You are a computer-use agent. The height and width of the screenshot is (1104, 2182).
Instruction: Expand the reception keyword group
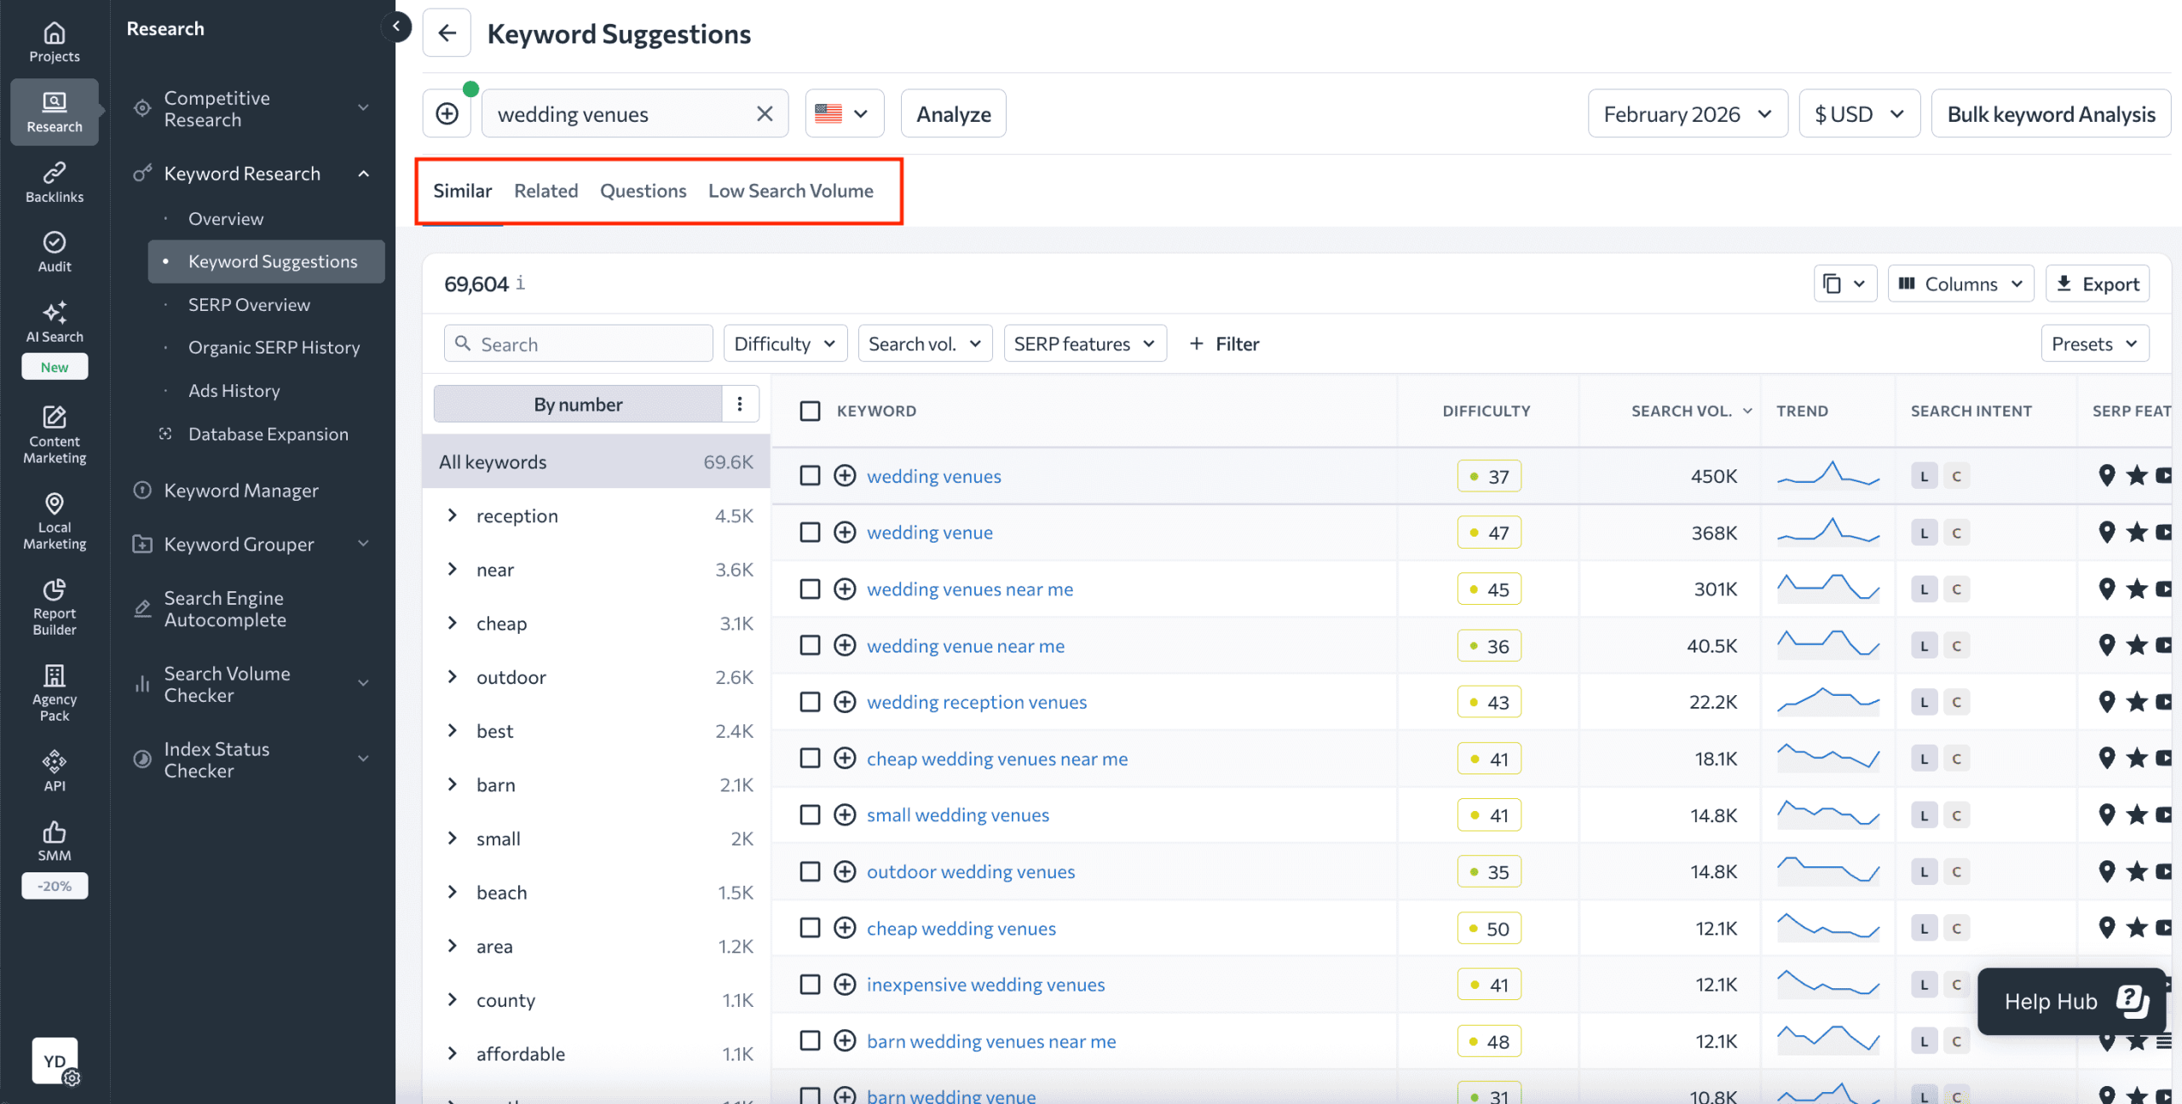[453, 515]
